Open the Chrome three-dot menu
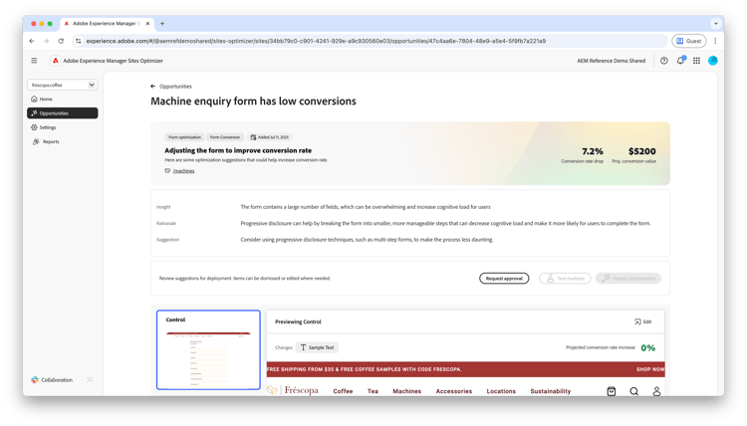This screenshot has height=426, width=747. (715, 41)
